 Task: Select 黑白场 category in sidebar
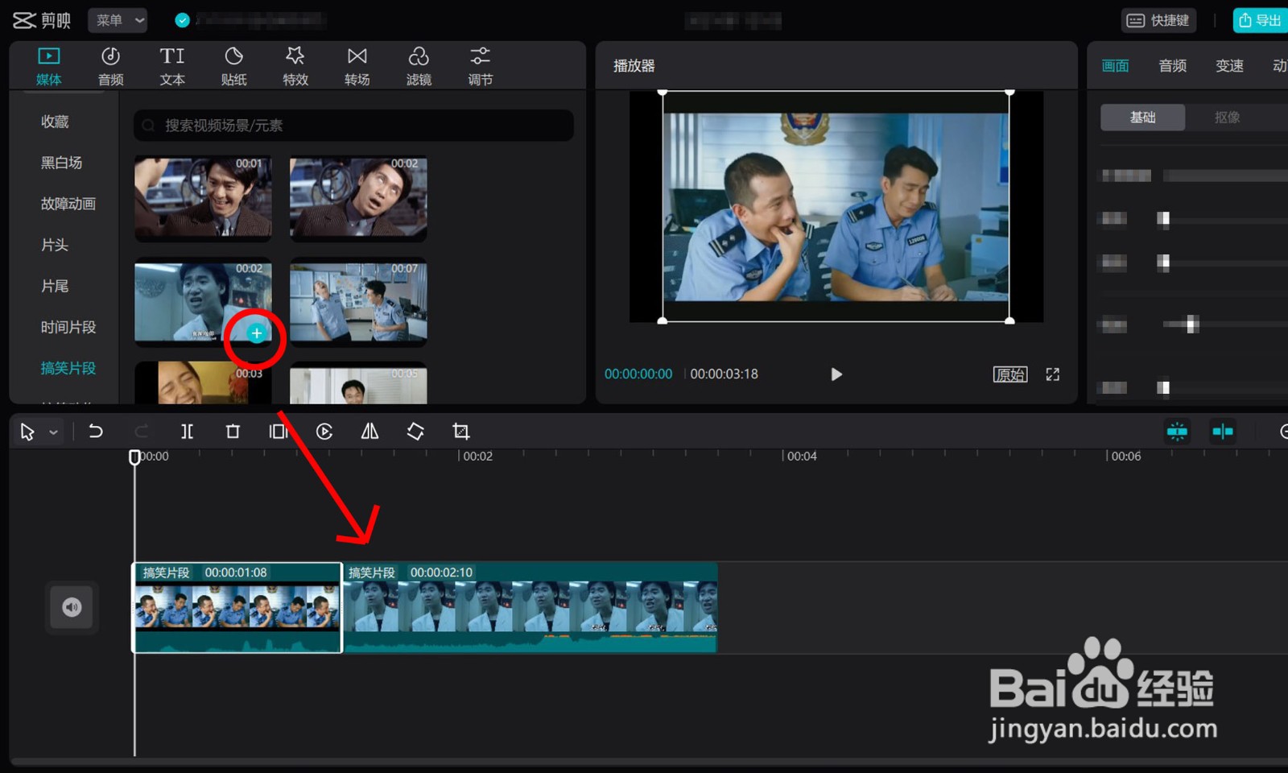(61, 163)
